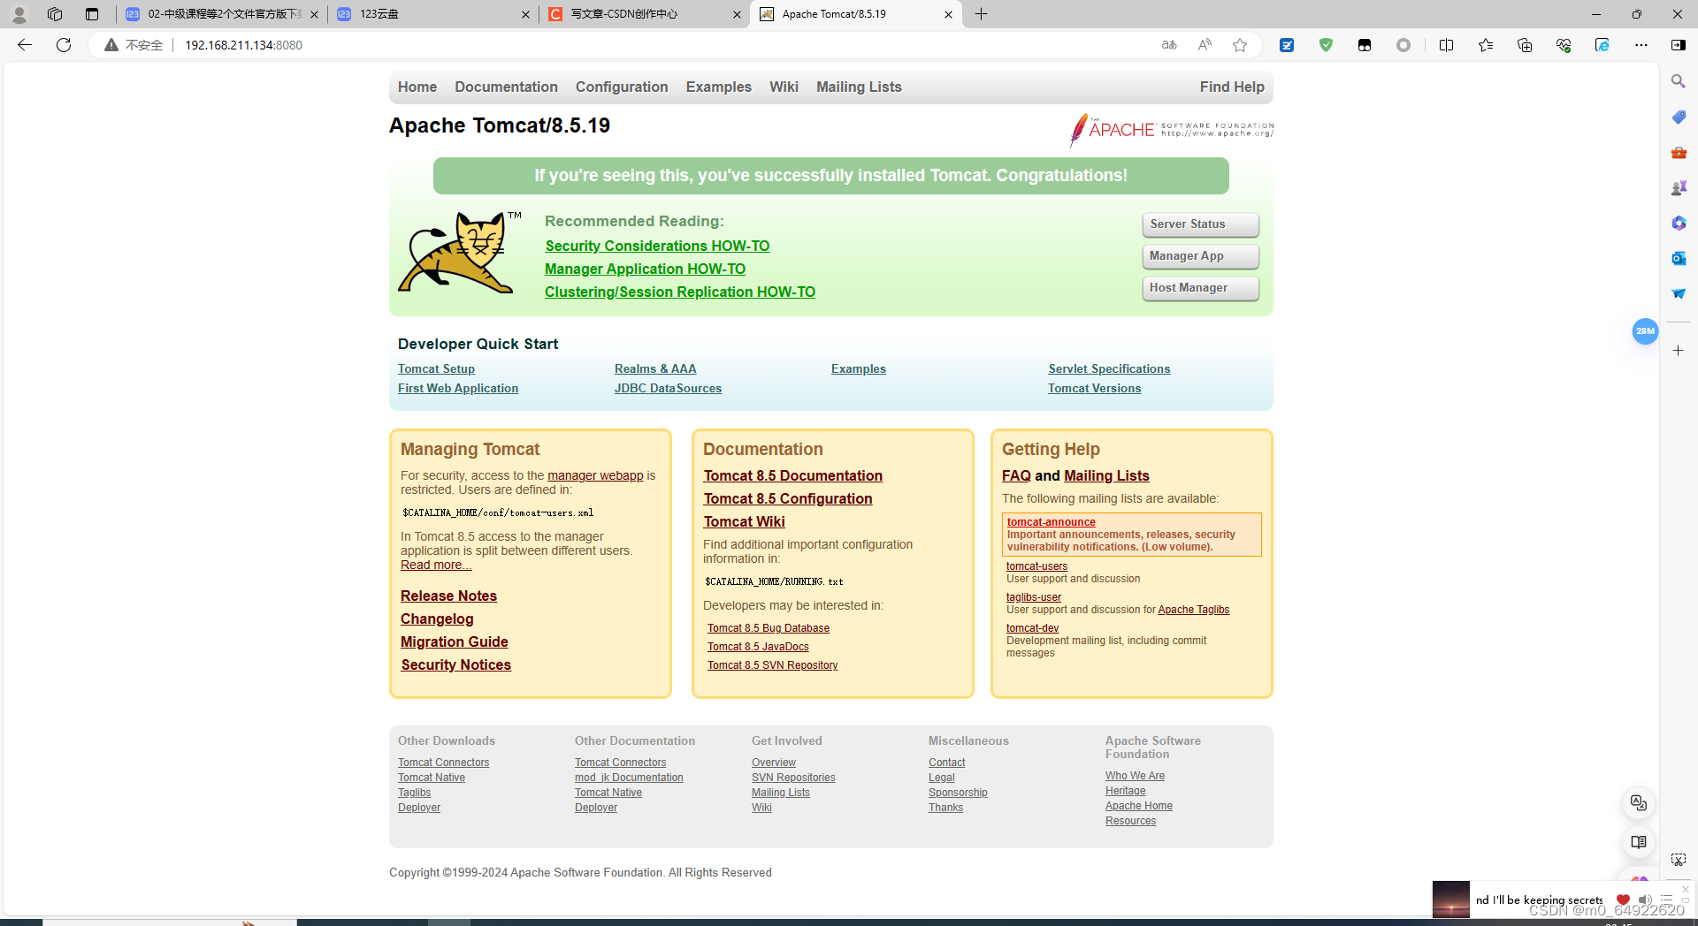The image size is (1698, 926).
Task: Open JDBC DataSources link
Action: [668, 388]
